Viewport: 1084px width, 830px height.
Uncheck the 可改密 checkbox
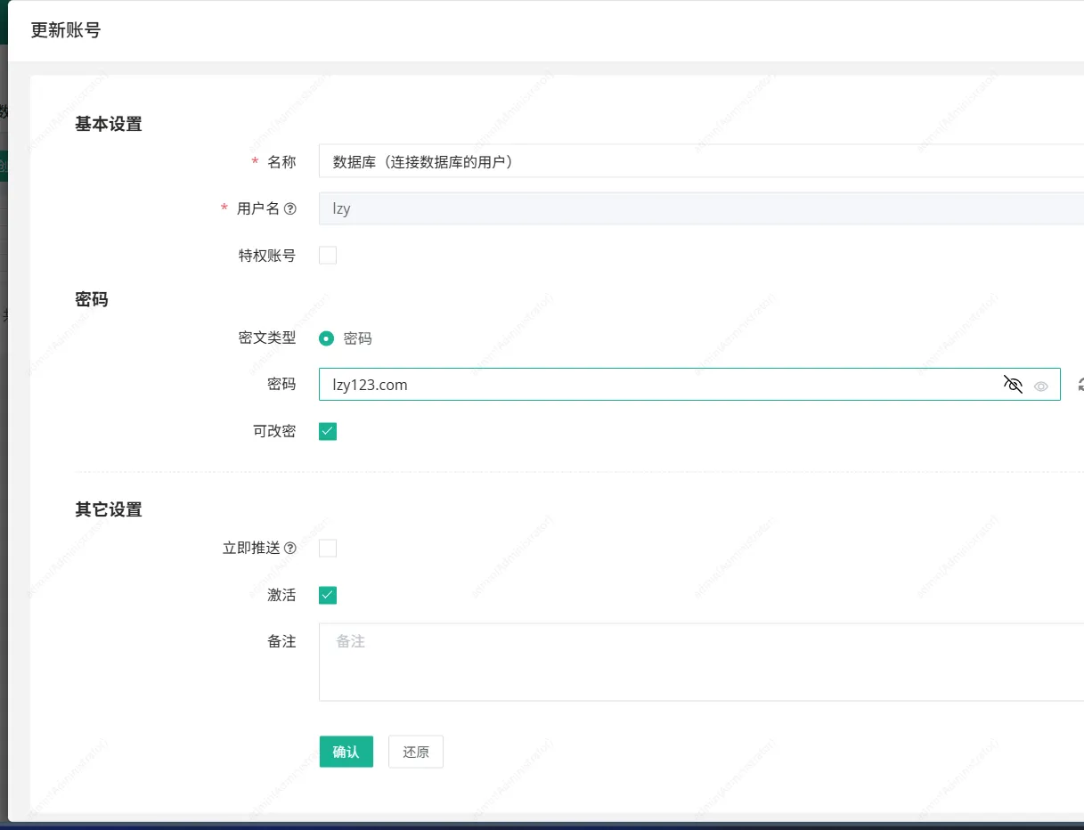point(328,432)
